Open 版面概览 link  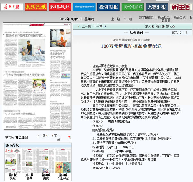pyautogui.click(x=164, y=17)
